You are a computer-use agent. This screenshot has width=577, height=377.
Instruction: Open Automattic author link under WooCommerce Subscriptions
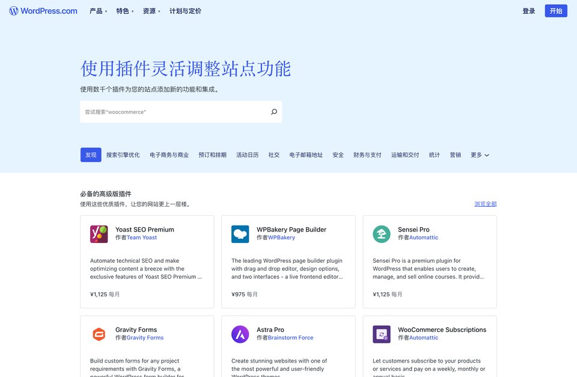[424, 337]
